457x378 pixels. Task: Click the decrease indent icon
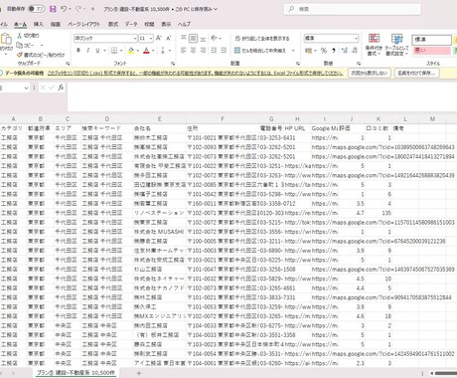click(214, 51)
